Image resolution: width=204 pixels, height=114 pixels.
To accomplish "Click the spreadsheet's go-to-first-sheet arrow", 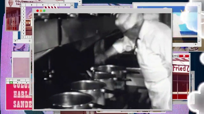I will click(23, 37).
